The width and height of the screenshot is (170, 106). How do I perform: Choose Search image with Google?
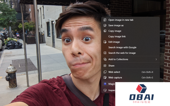click(x=130, y=47)
